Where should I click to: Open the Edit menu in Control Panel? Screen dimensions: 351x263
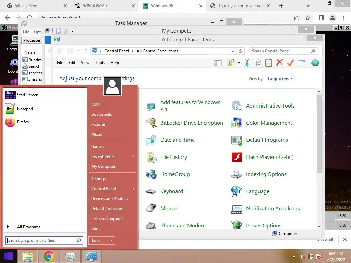72,63
